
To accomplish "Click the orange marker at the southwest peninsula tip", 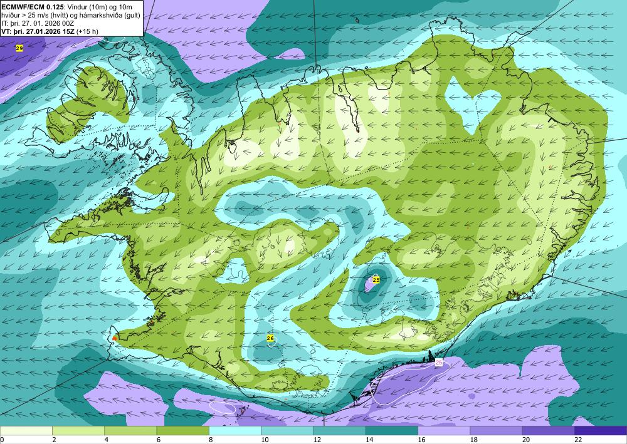I will click(x=115, y=338).
